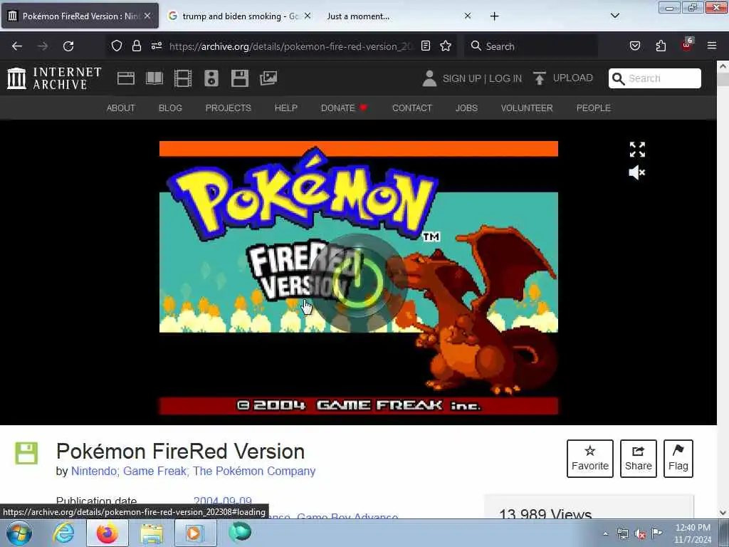
Task: Open the Nintendo creator link
Action: pos(95,472)
